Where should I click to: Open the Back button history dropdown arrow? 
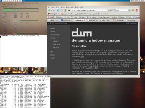point(51,10)
